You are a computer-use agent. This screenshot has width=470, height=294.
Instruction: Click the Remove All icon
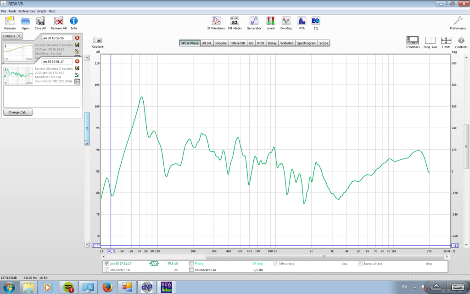point(58,23)
